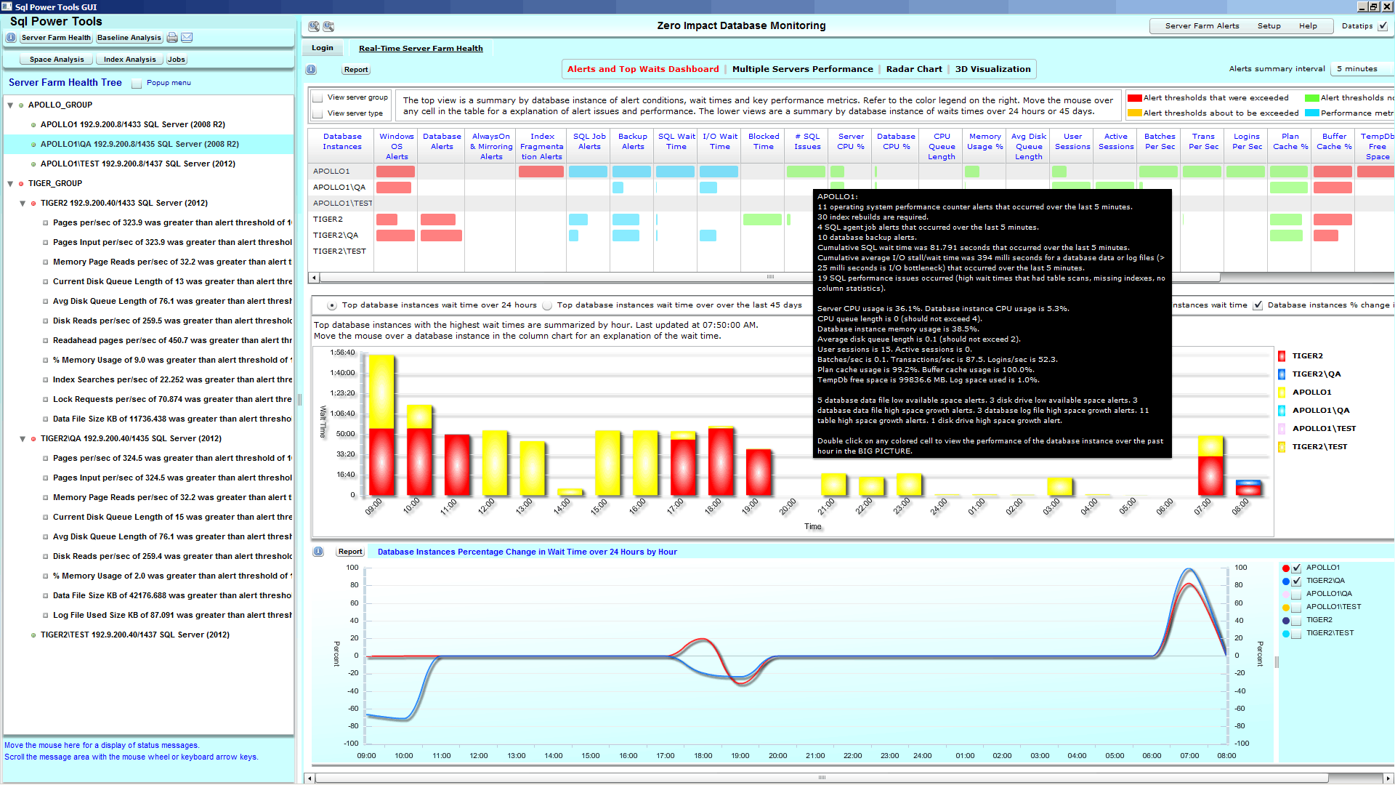Switch to the Login tab
1395x785 pixels.
coord(322,48)
